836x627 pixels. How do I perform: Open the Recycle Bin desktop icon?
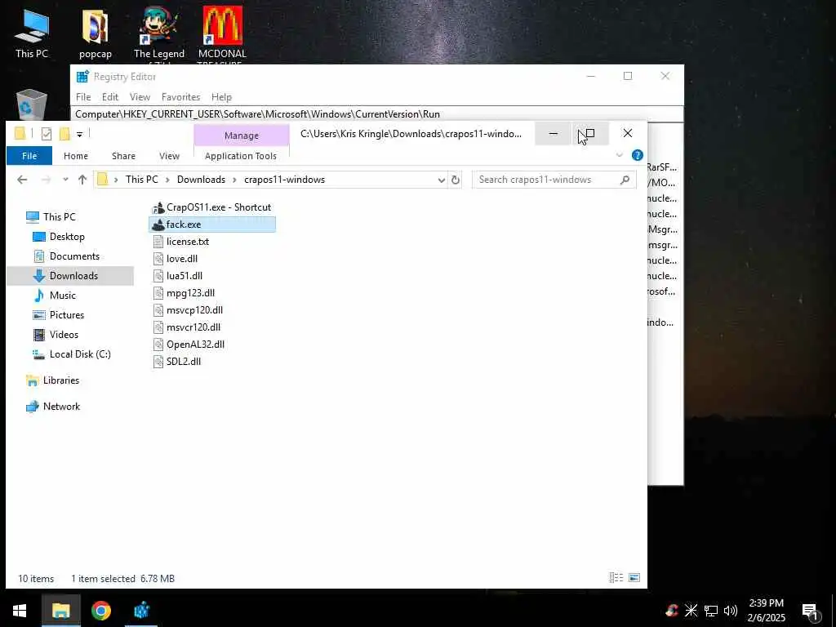(32, 104)
